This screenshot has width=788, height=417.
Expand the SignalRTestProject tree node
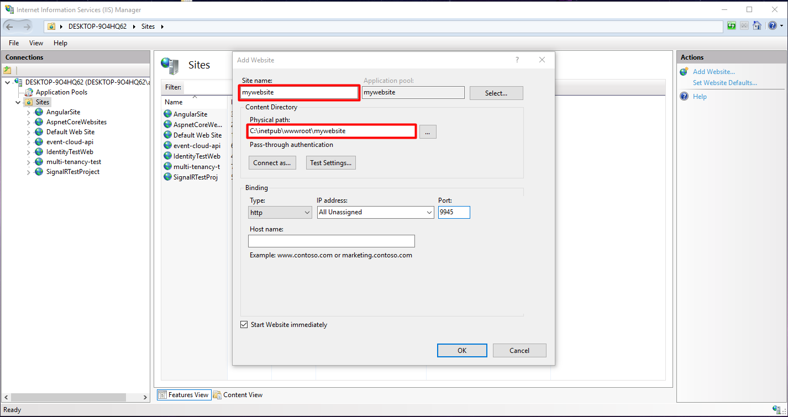coord(29,172)
